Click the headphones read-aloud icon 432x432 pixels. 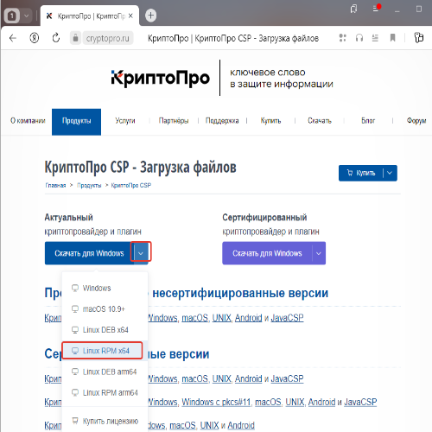(359, 38)
